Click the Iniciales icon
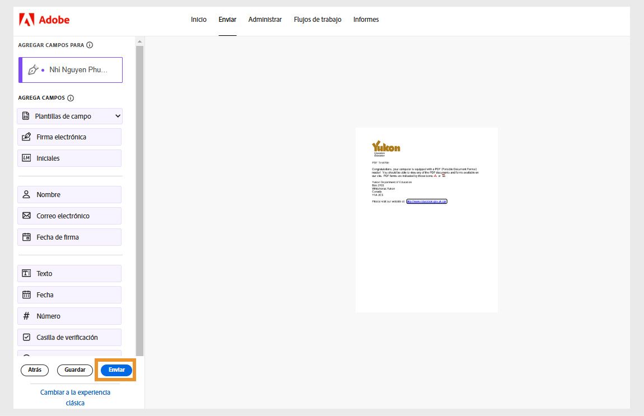 pyautogui.click(x=26, y=158)
